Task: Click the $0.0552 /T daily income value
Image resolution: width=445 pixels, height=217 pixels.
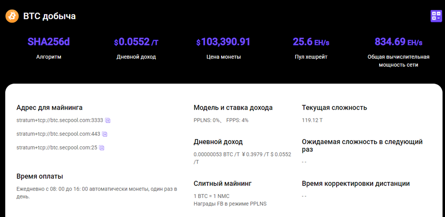Action: (136, 42)
